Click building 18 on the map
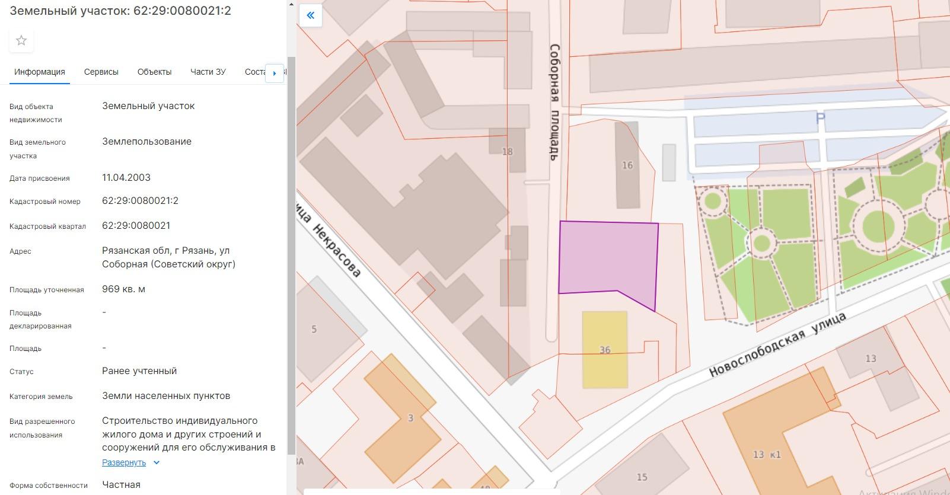 (x=508, y=152)
